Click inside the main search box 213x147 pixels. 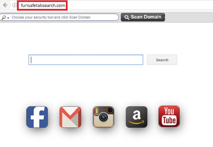pyautogui.click(x=86, y=60)
